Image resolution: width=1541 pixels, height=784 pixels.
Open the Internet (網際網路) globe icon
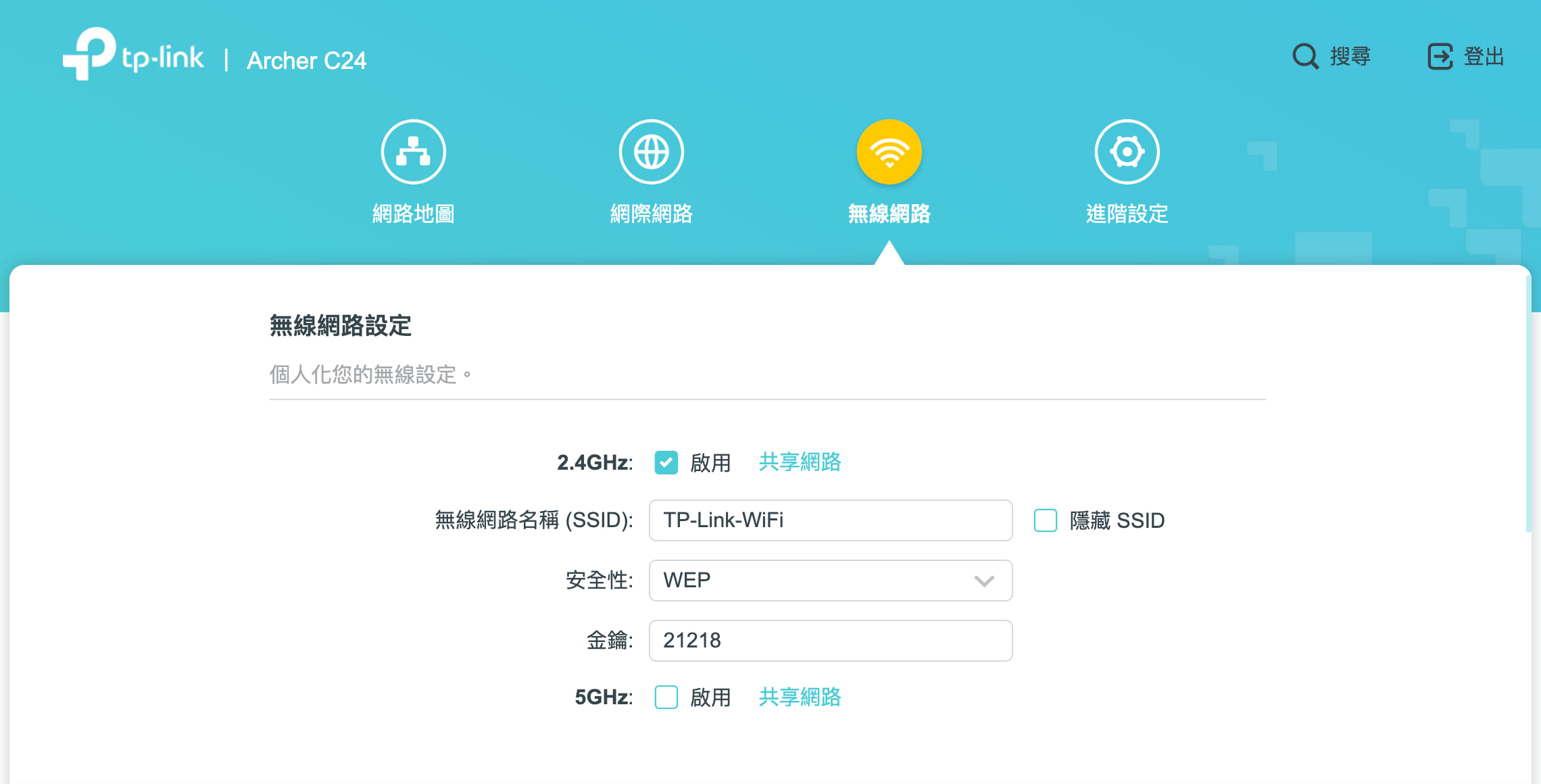(651, 152)
